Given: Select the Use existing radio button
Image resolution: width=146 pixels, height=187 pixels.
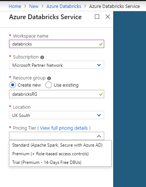Looking at the screenshot, I should (49, 85).
